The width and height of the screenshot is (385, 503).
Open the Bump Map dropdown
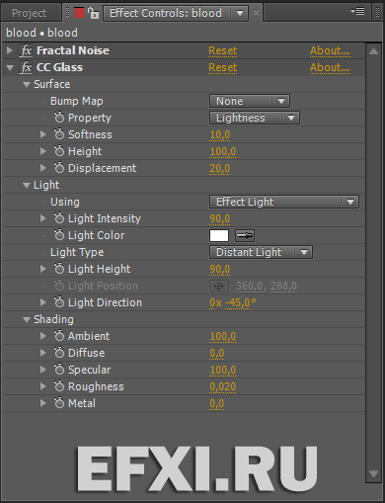click(250, 101)
